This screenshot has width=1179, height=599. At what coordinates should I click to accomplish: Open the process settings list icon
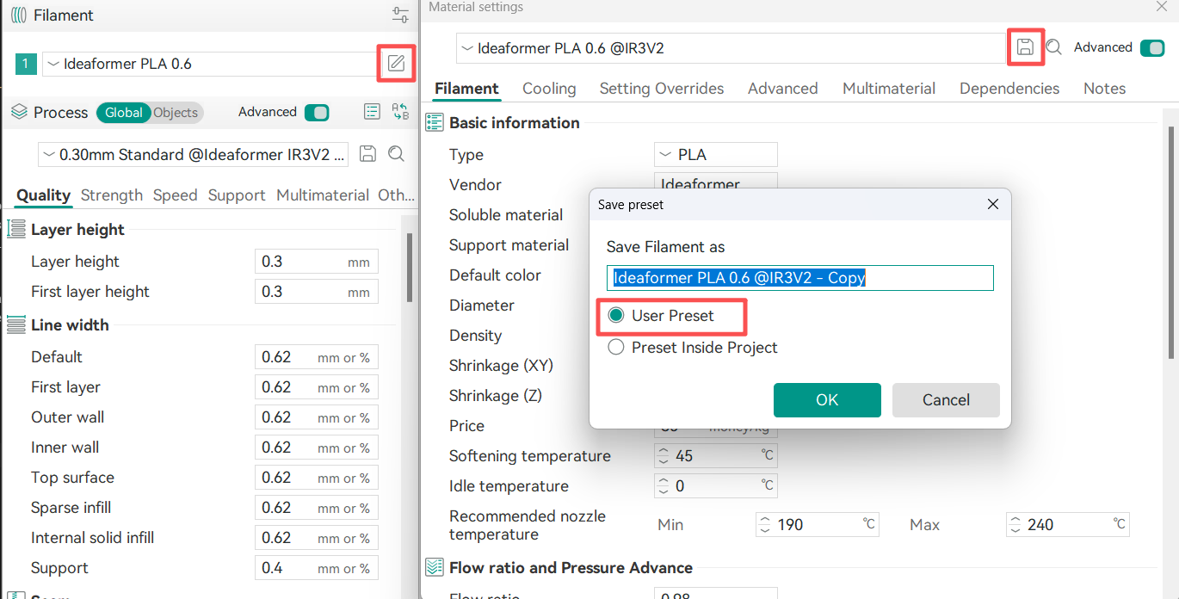pyautogui.click(x=372, y=112)
